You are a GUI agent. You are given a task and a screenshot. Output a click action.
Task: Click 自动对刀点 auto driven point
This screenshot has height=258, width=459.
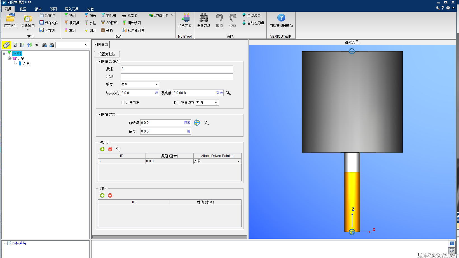[253, 23]
